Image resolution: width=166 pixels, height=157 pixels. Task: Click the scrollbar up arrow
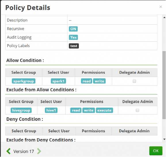(164, 18)
